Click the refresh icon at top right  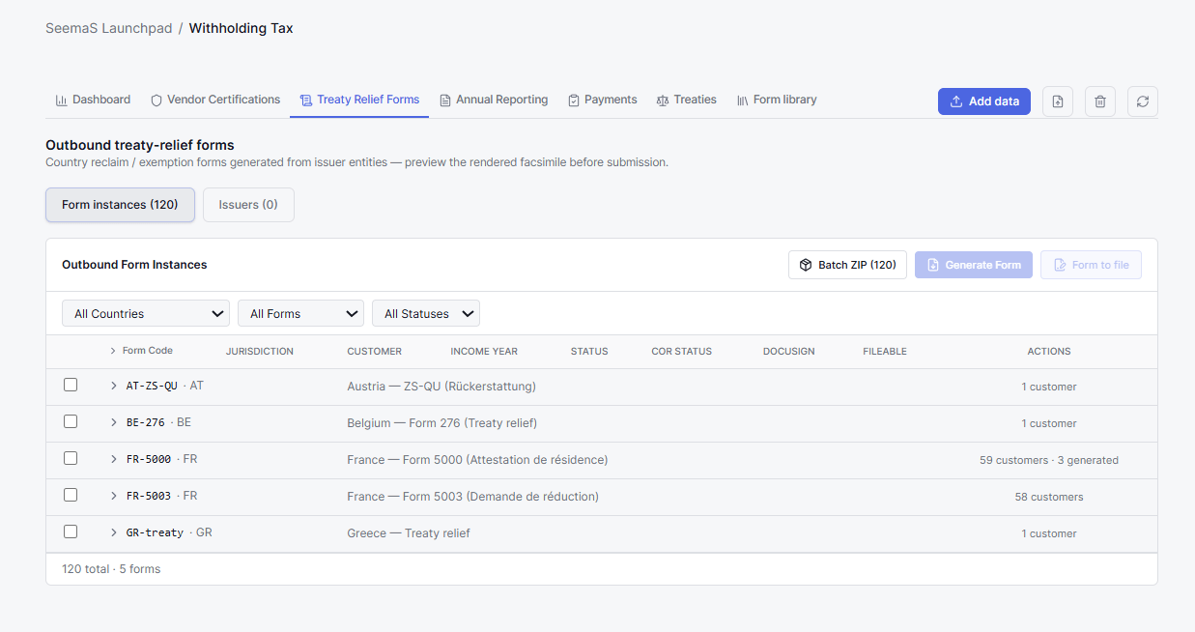(1143, 101)
